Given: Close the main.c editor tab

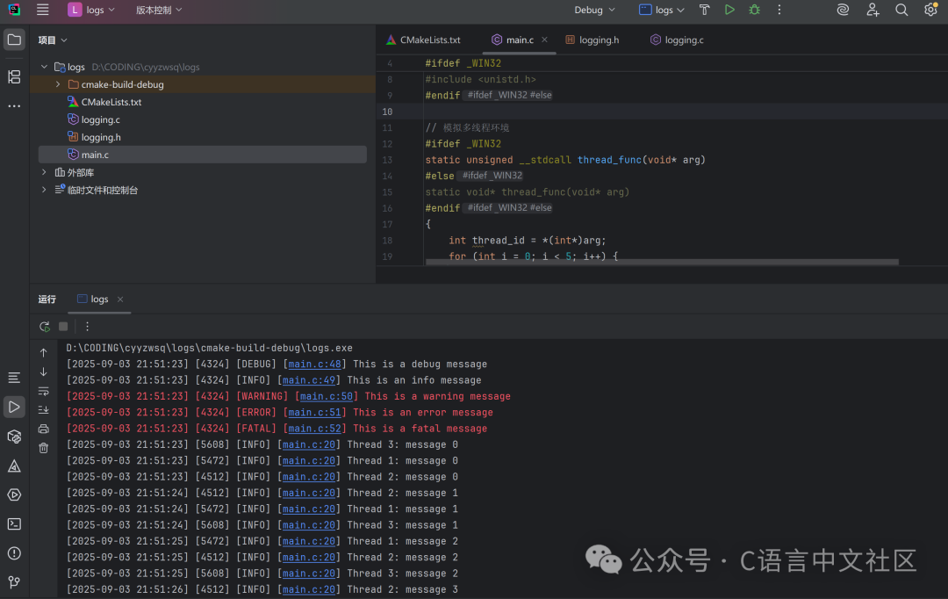Looking at the screenshot, I should coord(545,40).
